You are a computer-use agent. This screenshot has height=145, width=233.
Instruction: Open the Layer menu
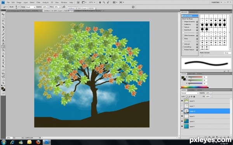[26, 3]
